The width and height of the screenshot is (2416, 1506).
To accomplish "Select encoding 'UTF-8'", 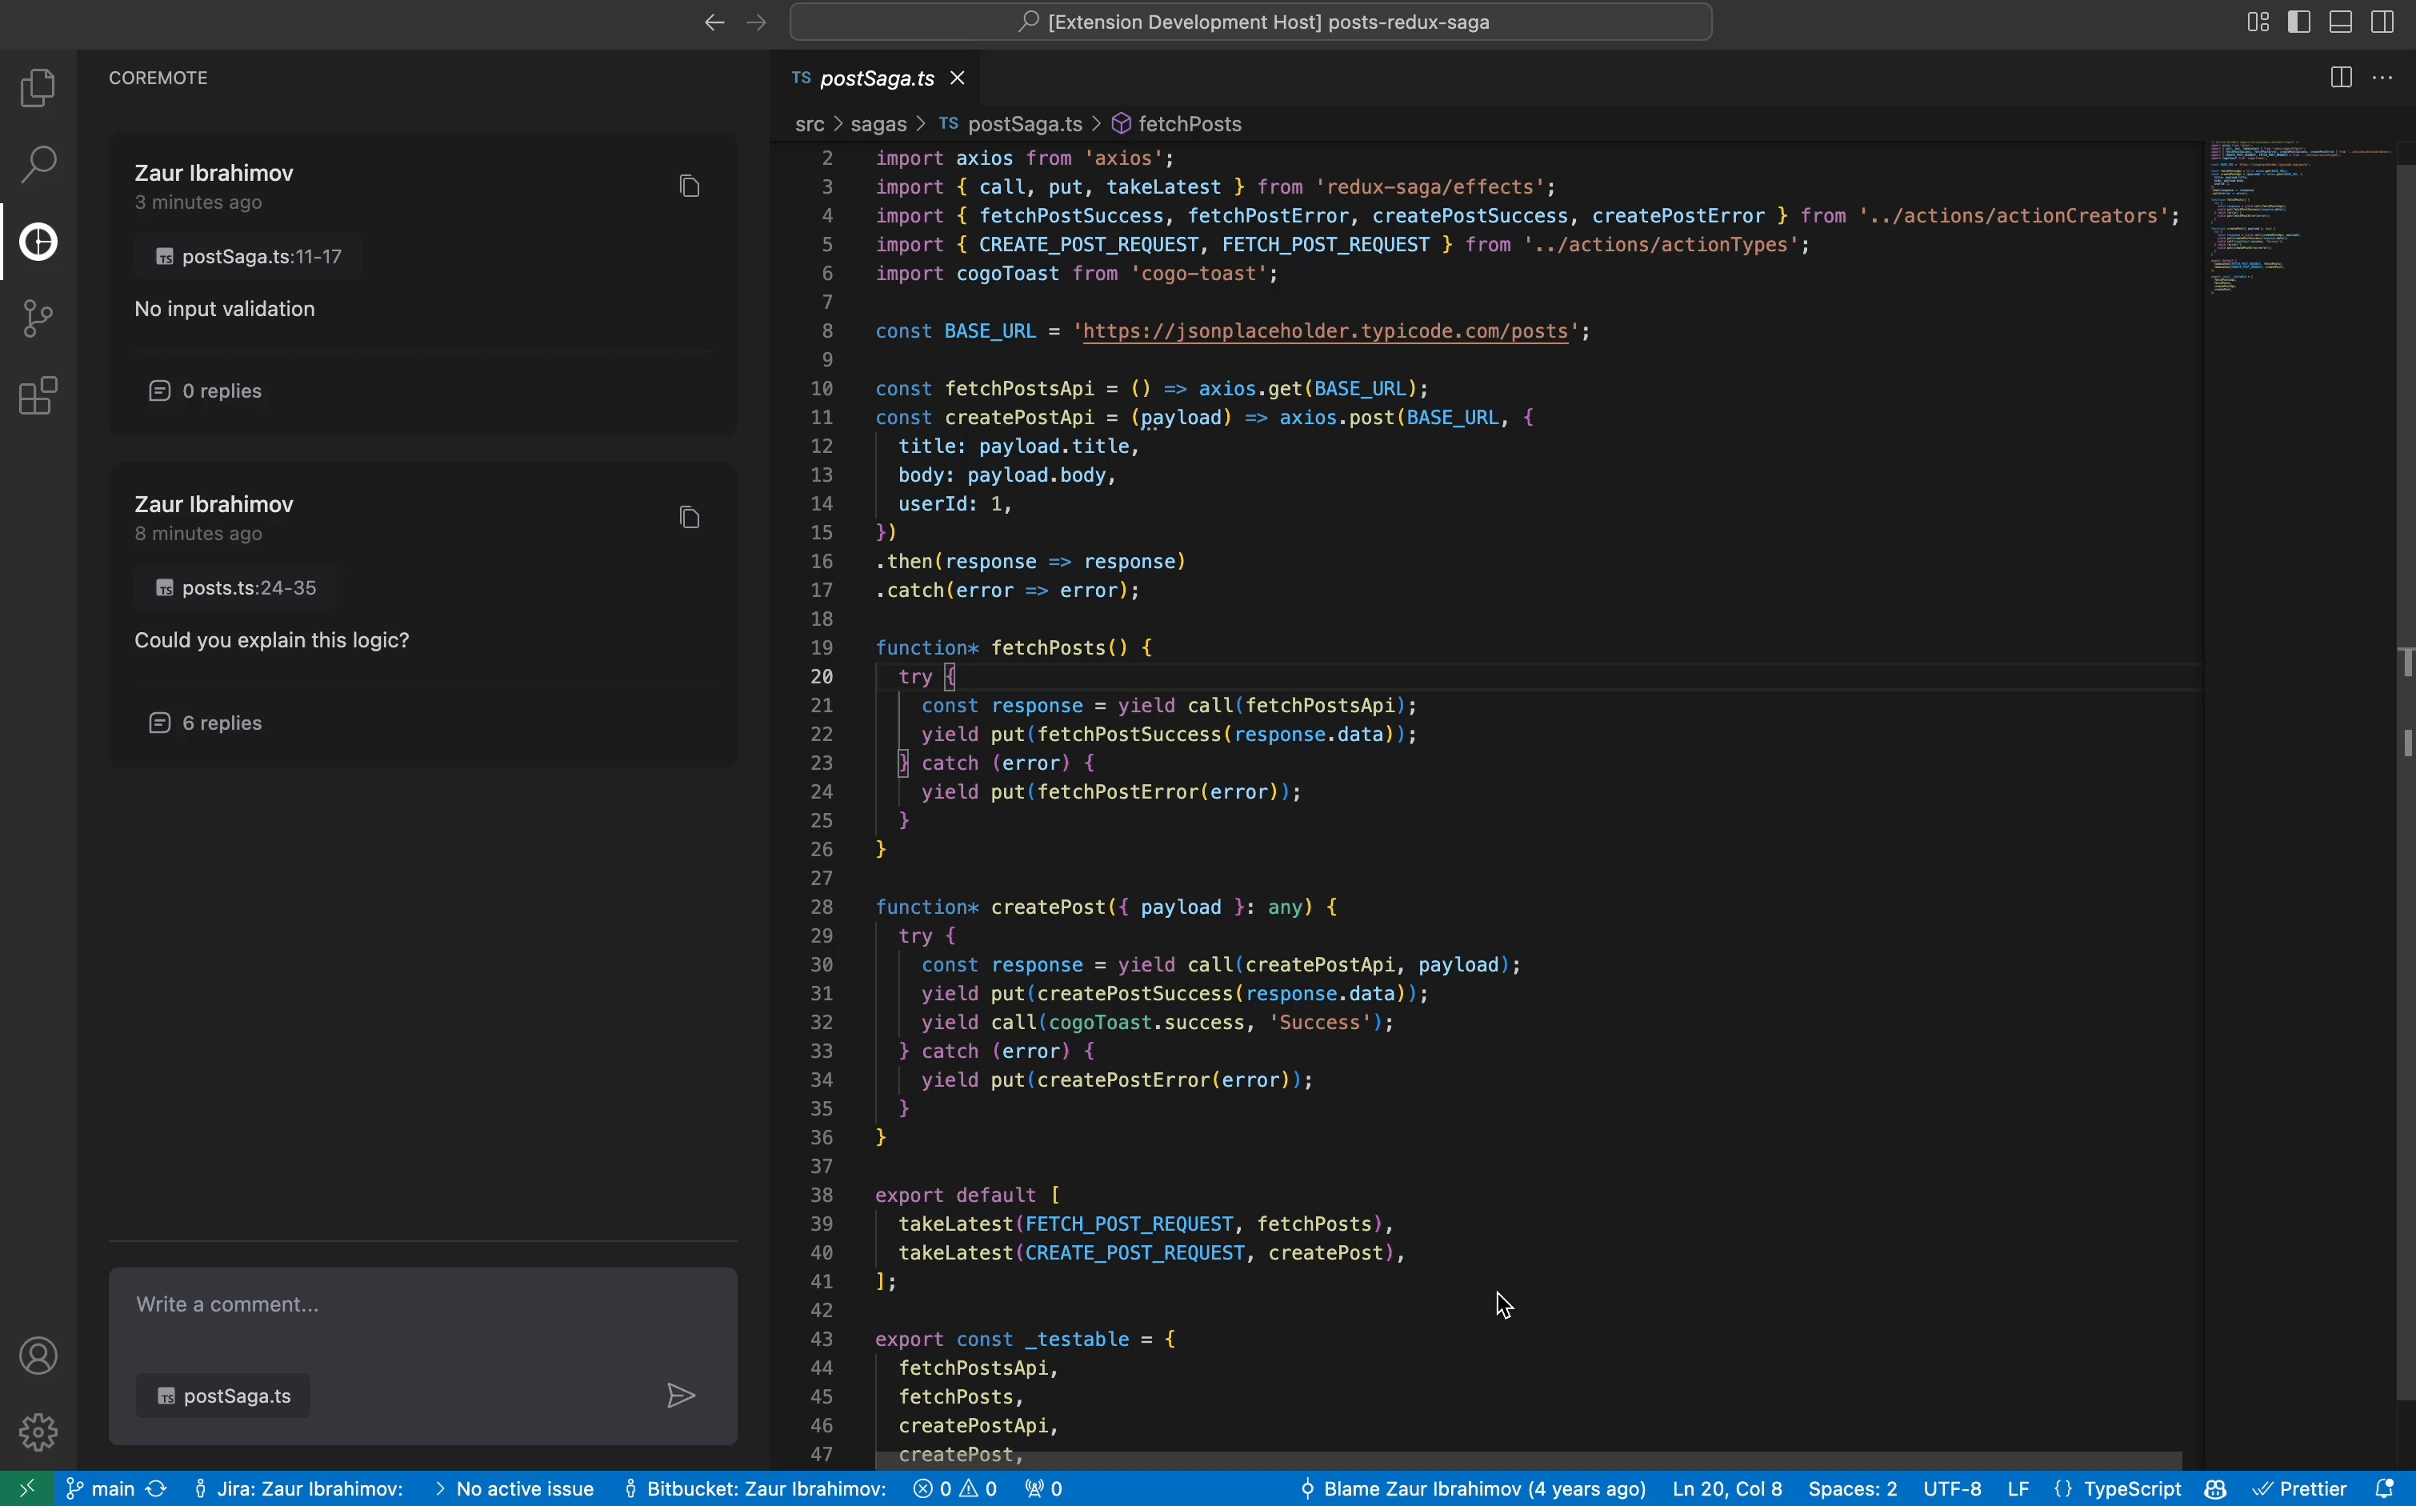I will pos(1951,1488).
